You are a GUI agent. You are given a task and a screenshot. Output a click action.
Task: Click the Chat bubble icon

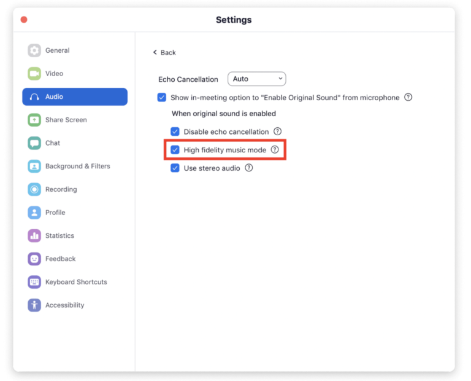[34, 143]
